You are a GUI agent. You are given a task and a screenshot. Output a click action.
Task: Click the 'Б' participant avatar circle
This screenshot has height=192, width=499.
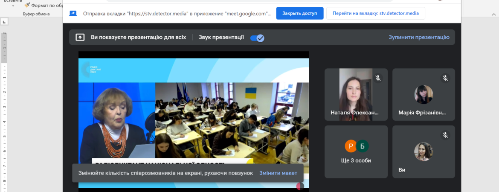pos(362,146)
